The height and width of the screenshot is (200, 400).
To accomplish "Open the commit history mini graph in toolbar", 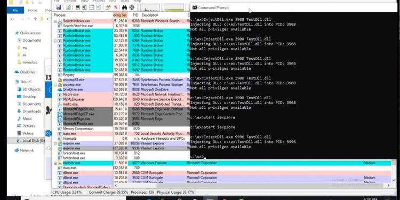I will pos(174,7).
